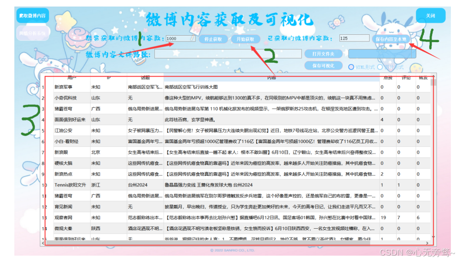Click the 点赞 column header
The height and width of the screenshot is (260, 457).
coord(388,78)
